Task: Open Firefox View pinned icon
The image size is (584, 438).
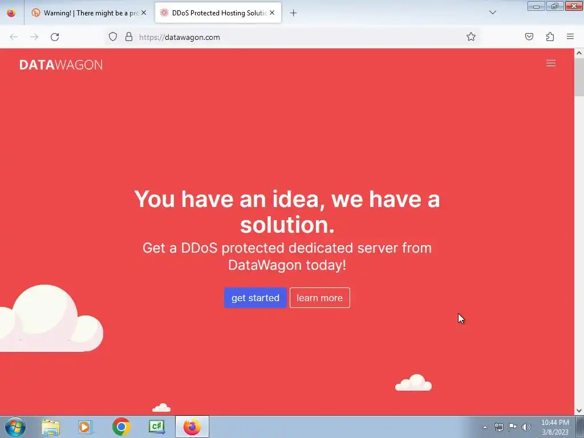Action: click(x=11, y=13)
